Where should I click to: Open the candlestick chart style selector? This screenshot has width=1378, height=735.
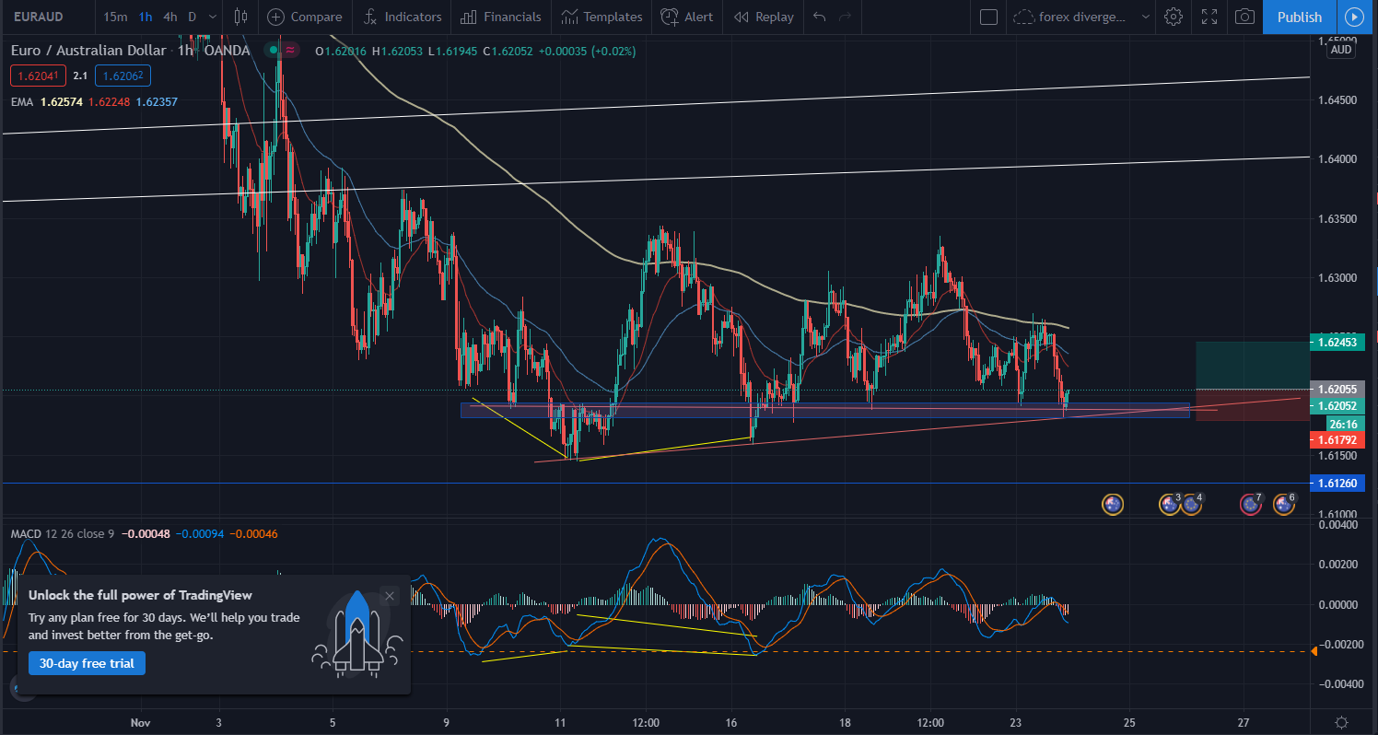[241, 17]
